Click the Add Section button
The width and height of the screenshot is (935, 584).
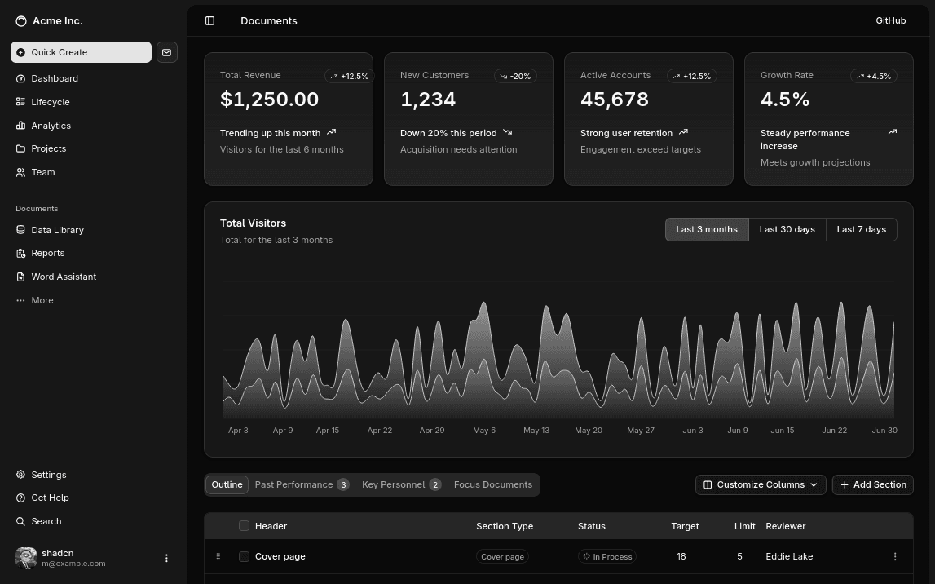(x=872, y=484)
